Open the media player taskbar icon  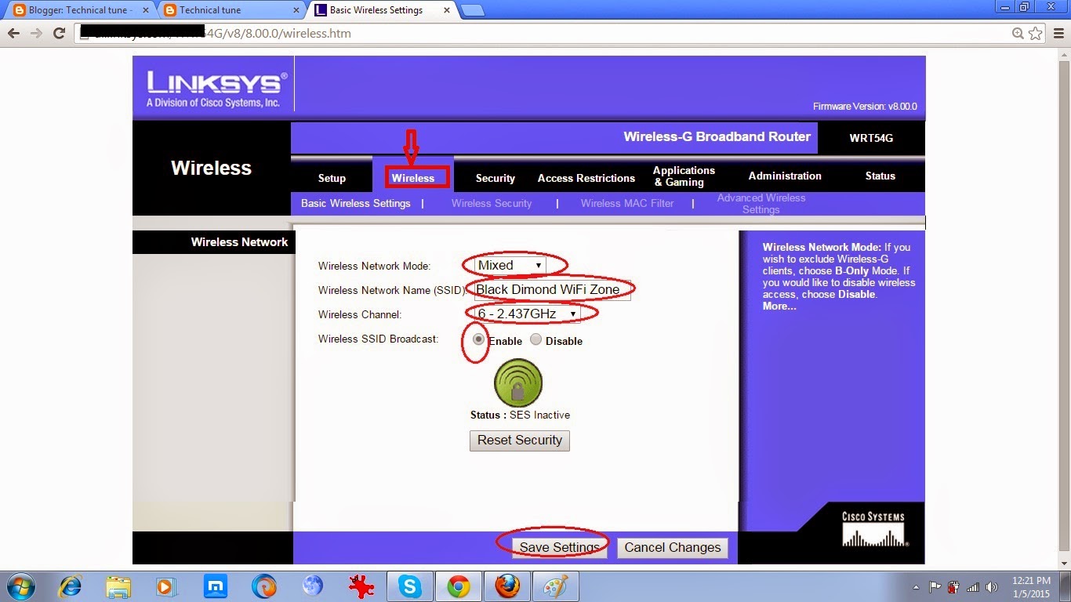click(165, 586)
